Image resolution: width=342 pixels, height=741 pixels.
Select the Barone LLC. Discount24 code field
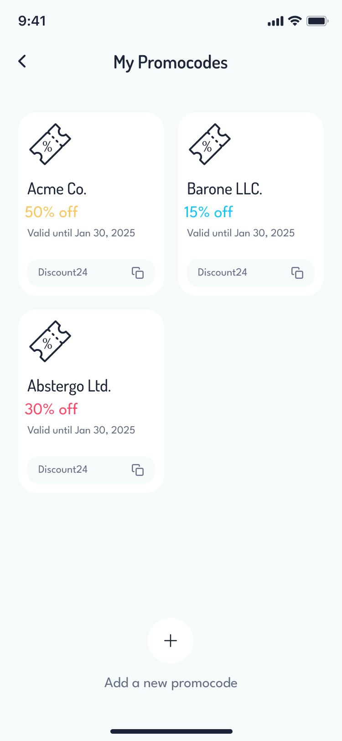click(233, 273)
